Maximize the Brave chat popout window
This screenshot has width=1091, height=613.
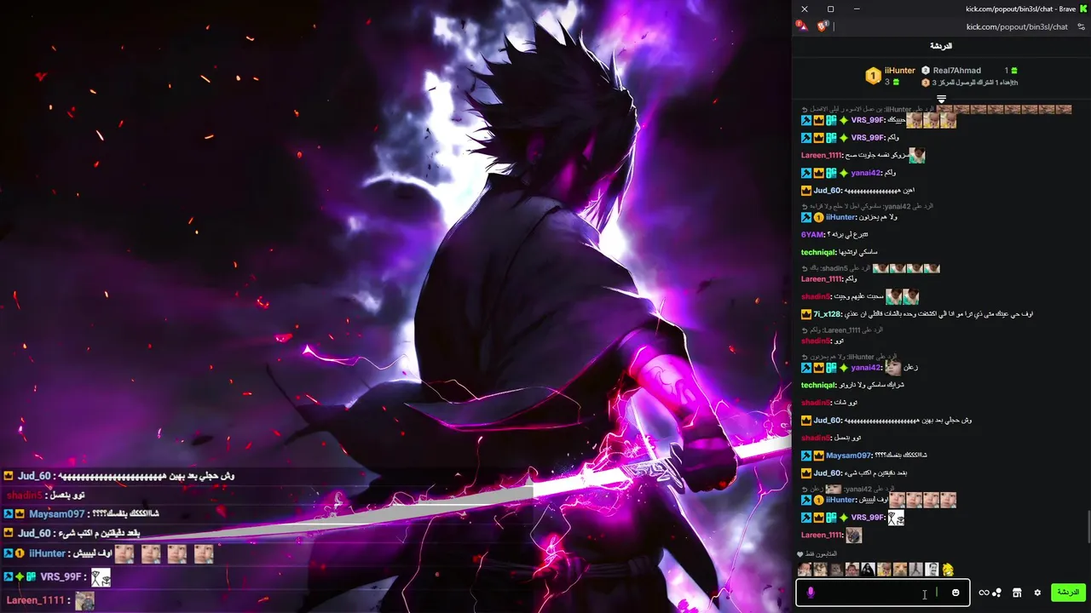click(x=830, y=9)
